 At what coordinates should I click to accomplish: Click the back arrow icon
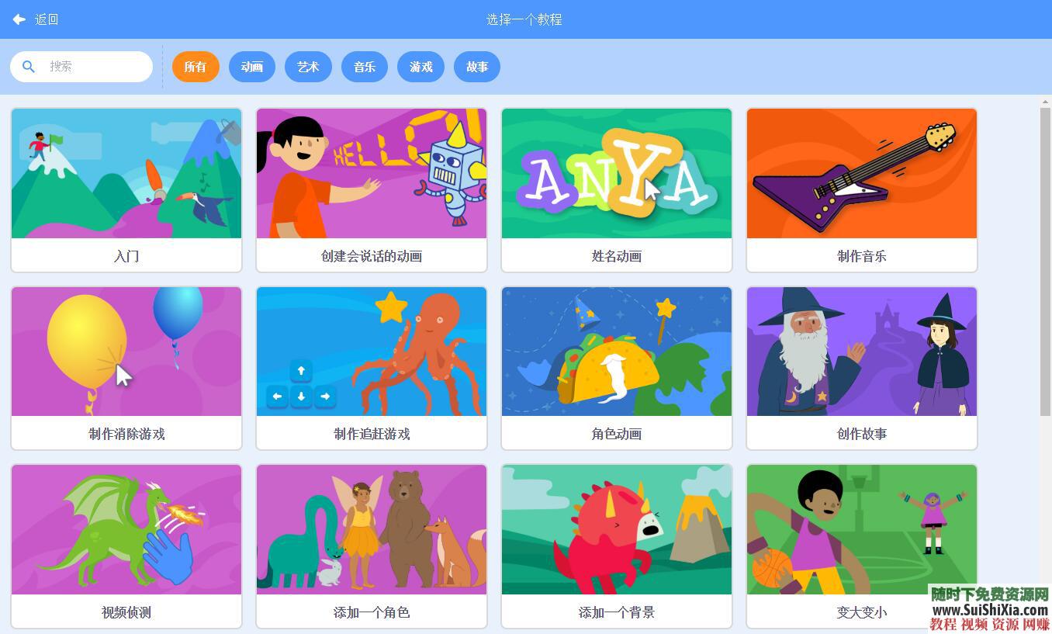click(x=19, y=19)
